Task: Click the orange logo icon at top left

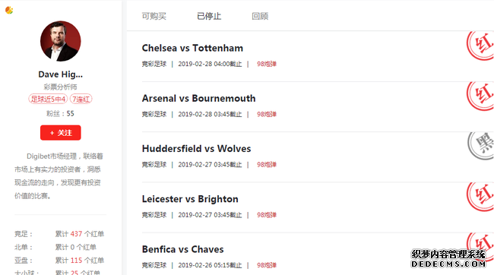Action: point(9,10)
